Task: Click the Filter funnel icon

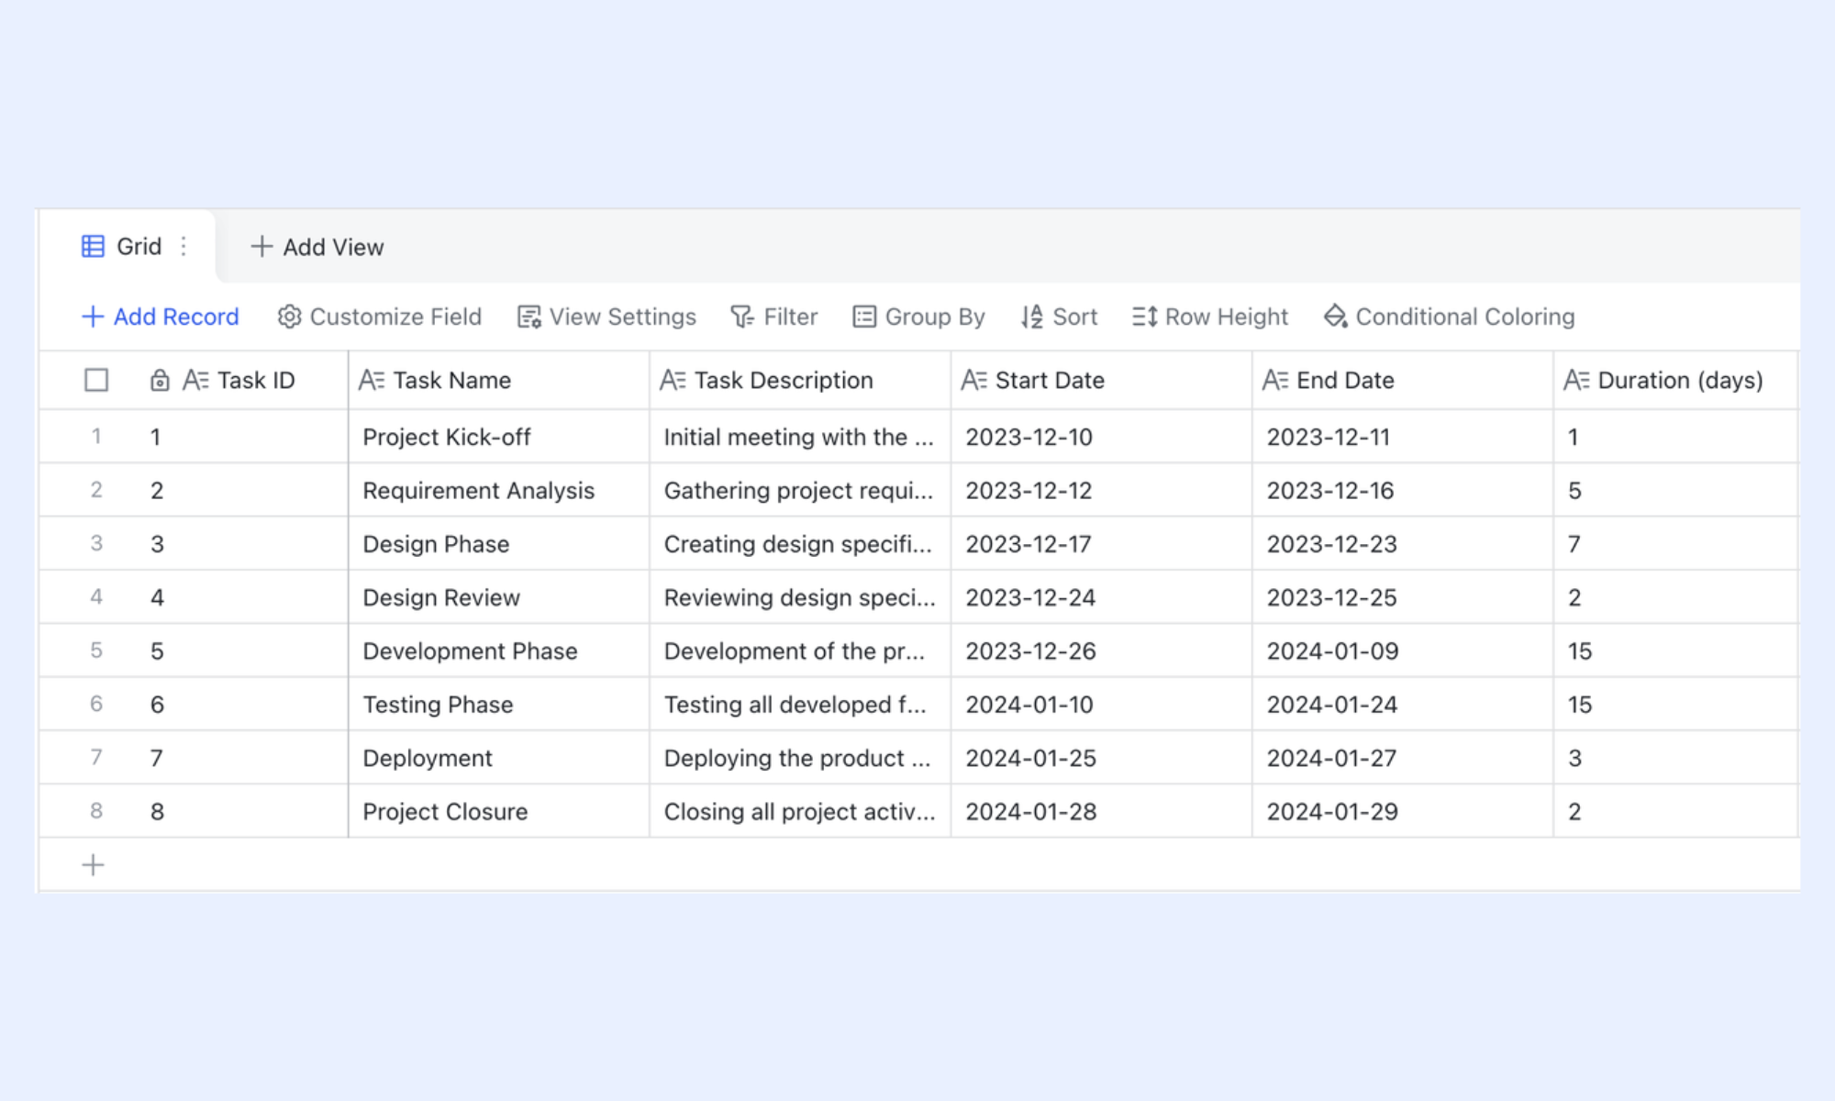Action: point(742,317)
